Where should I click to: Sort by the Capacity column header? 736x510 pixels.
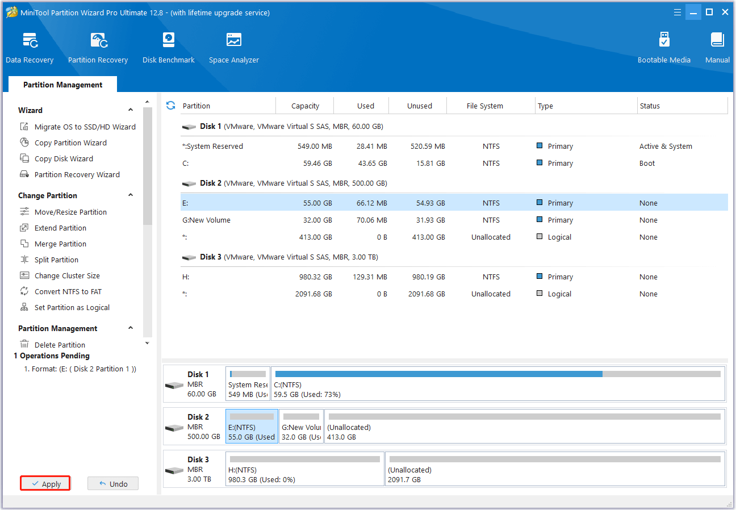[305, 106]
